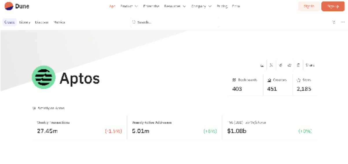Viewport: 348px width, 164px height.
Task: Click the magnifier icon in search bar
Action: pos(134,22)
